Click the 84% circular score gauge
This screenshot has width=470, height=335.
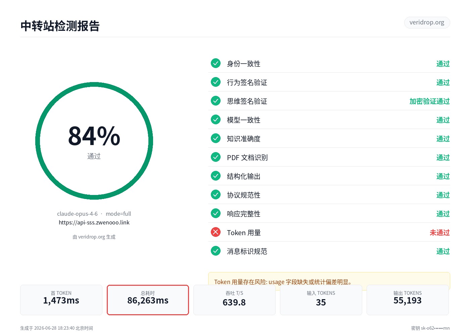click(94, 141)
